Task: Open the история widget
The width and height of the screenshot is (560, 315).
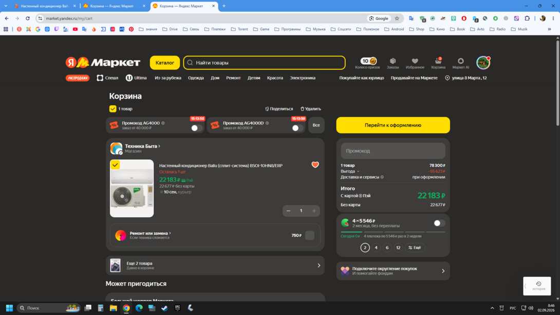Action: [x=537, y=286]
